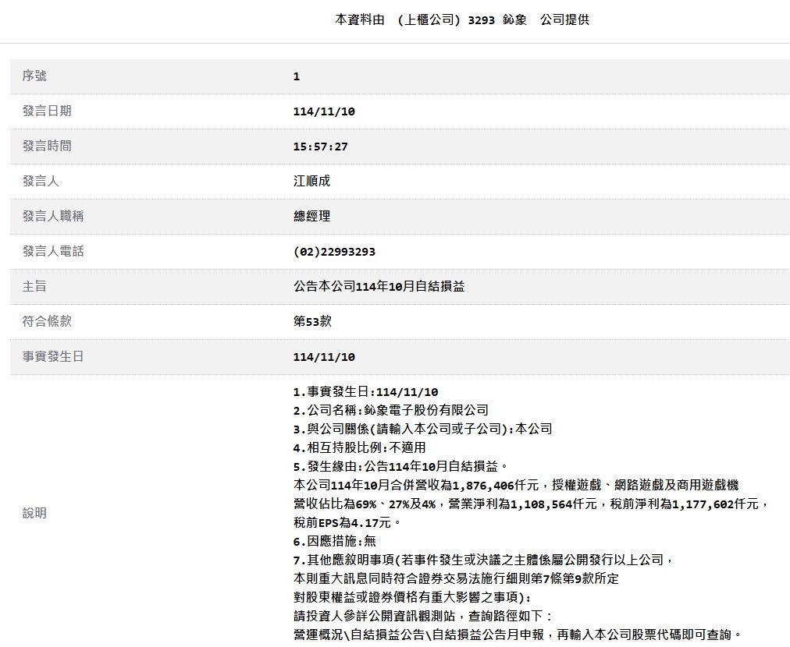Select the 說明 row label
This screenshot has width=790, height=647.
[34, 513]
